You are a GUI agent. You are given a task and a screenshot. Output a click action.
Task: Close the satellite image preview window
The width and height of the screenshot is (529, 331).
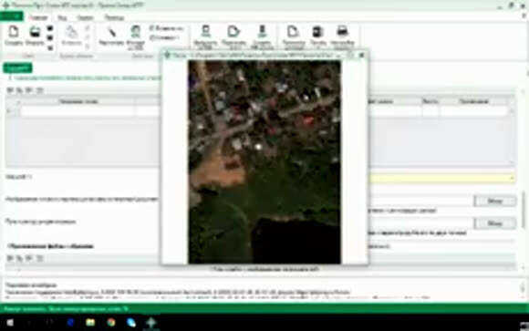pos(362,55)
